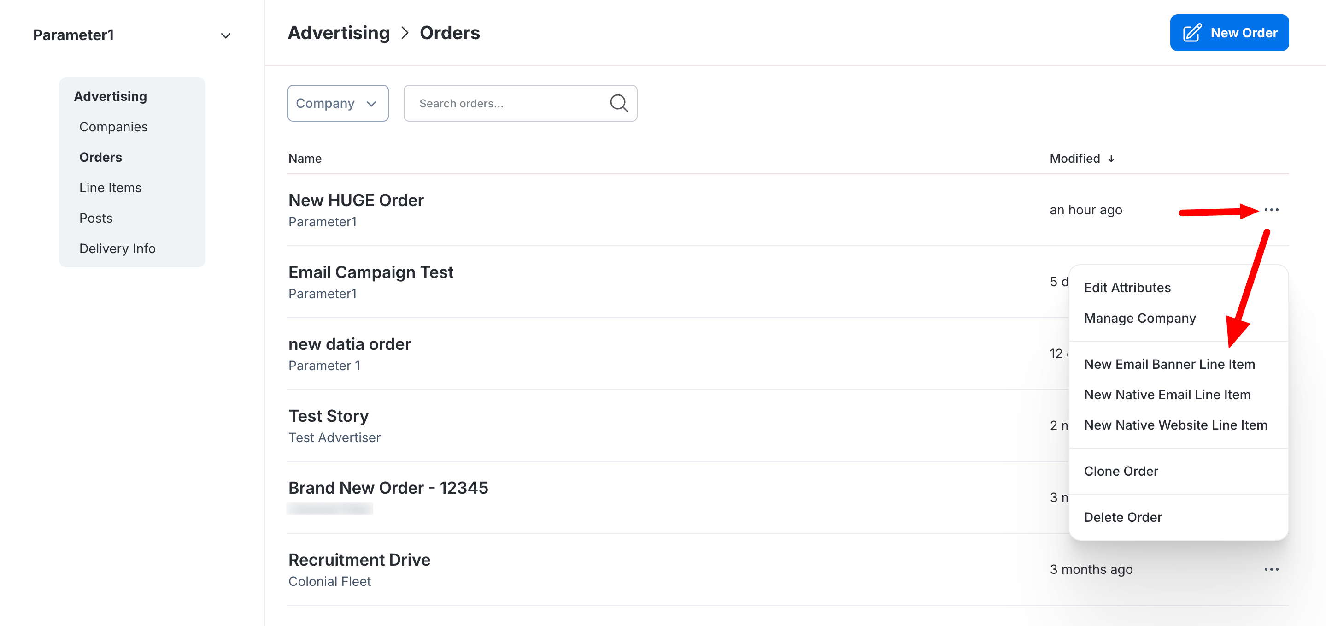This screenshot has height=626, width=1326.
Task: Expand the Parameter1 workspace switcher
Action: pyautogui.click(x=225, y=35)
